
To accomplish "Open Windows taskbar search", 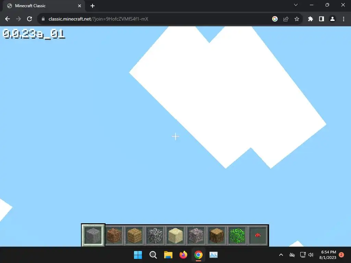I will pyautogui.click(x=153, y=255).
